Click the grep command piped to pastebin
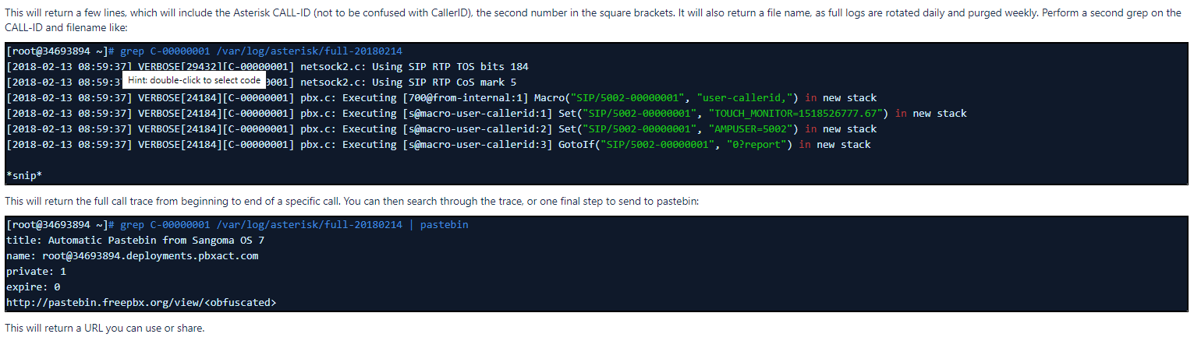Screen dimensions: 1194x348 [x=237, y=225]
